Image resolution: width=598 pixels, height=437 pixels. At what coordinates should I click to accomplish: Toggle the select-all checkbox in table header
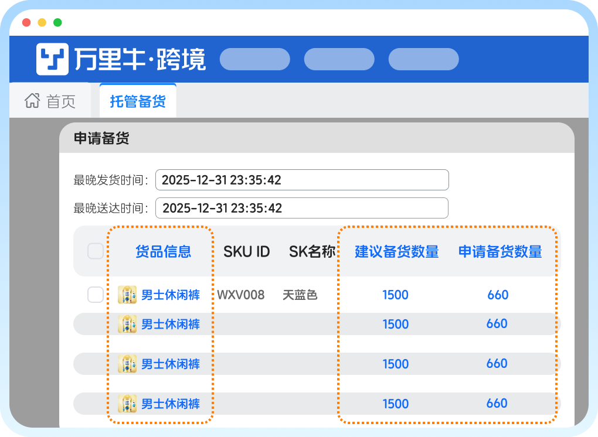point(96,251)
